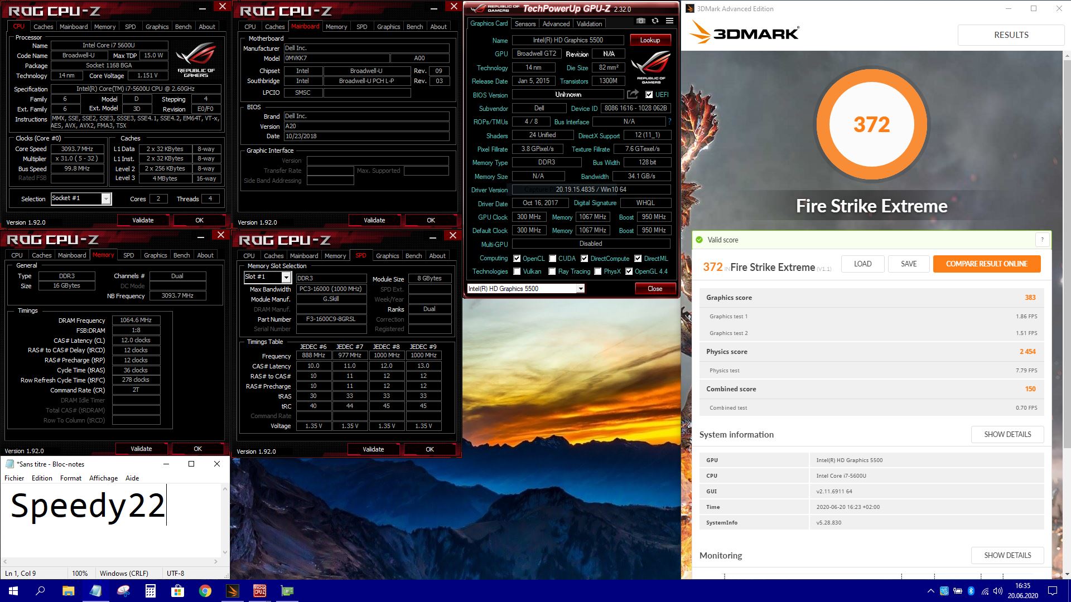Toggle the OpenCL checkbox

pos(517,258)
